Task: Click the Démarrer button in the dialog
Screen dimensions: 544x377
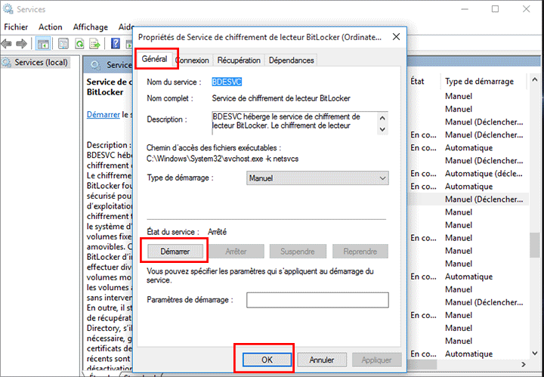Action: 175,252
